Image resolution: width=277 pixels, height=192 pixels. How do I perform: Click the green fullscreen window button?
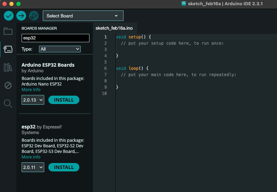(x=18, y=4)
